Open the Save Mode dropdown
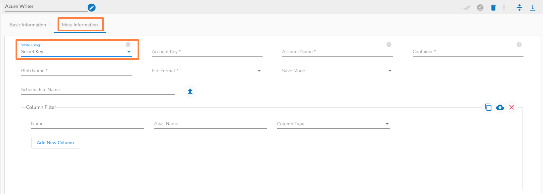The height and width of the screenshot is (194, 543). pyautogui.click(x=337, y=71)
